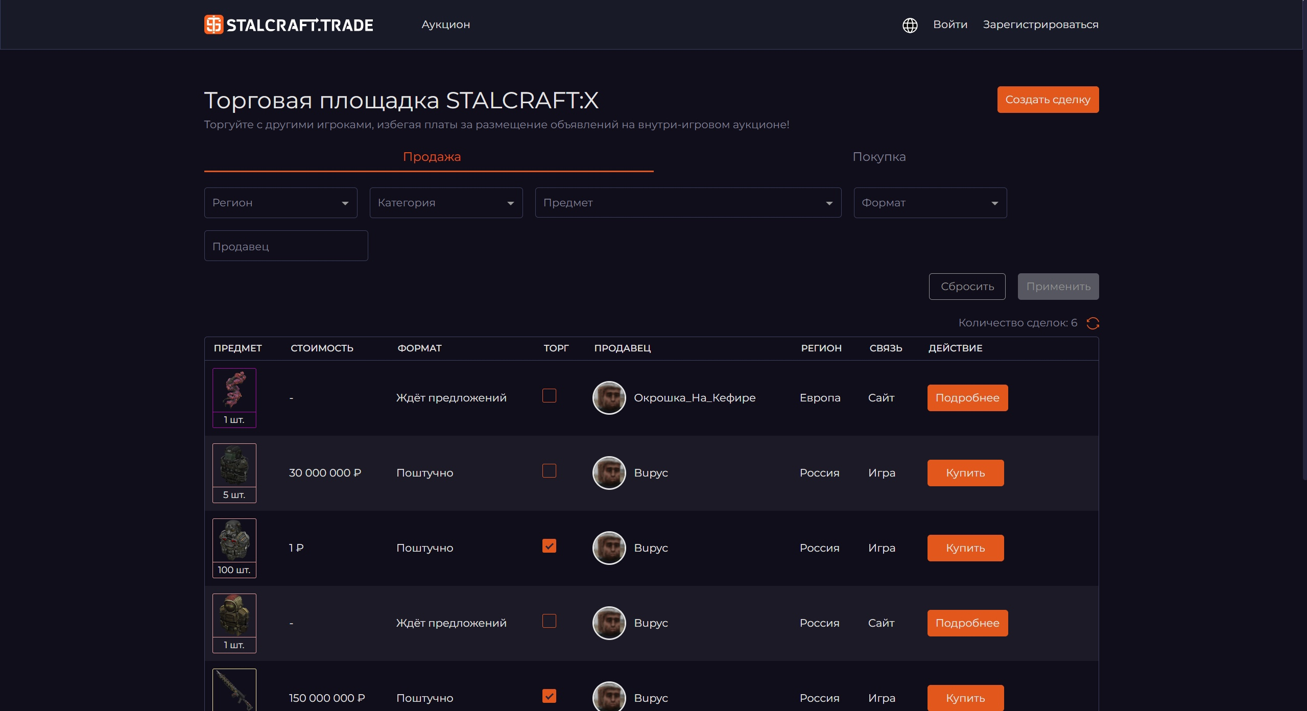Click the Европа region cell
Viewport: 1307px width, 711px height.
(x=820, y=398)
